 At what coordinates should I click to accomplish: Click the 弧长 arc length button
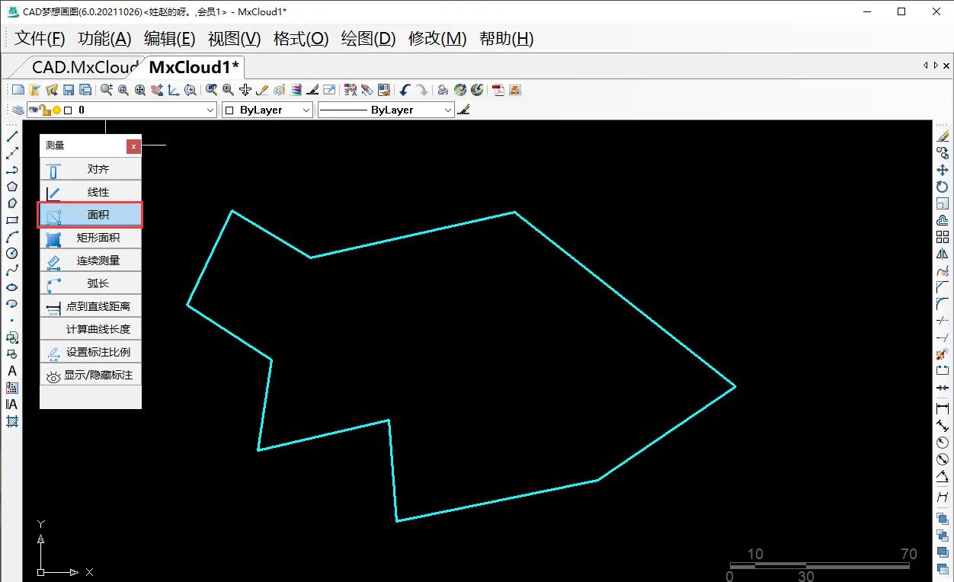click(91, 283)
